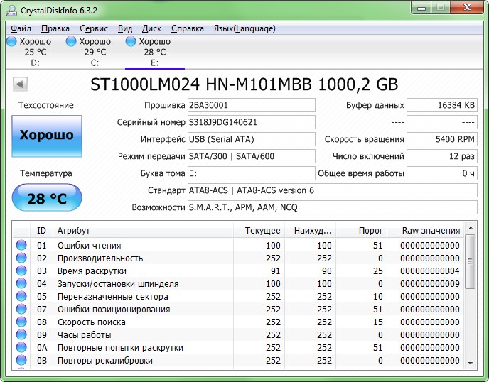Click the Число включений value 12 раз
The width and height of the screenshot is (489, 382).
coord(442,156)
